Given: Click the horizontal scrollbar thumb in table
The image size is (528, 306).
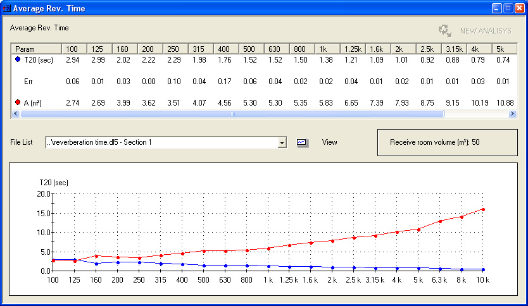Looking at the screenshot, I should point(232,114).
